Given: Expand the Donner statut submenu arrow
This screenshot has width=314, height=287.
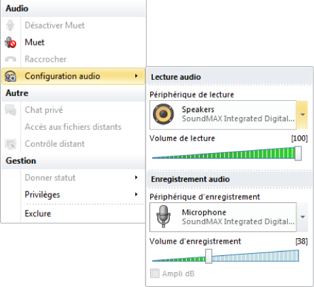Looking at the screenshot, I should coord(136,177).
